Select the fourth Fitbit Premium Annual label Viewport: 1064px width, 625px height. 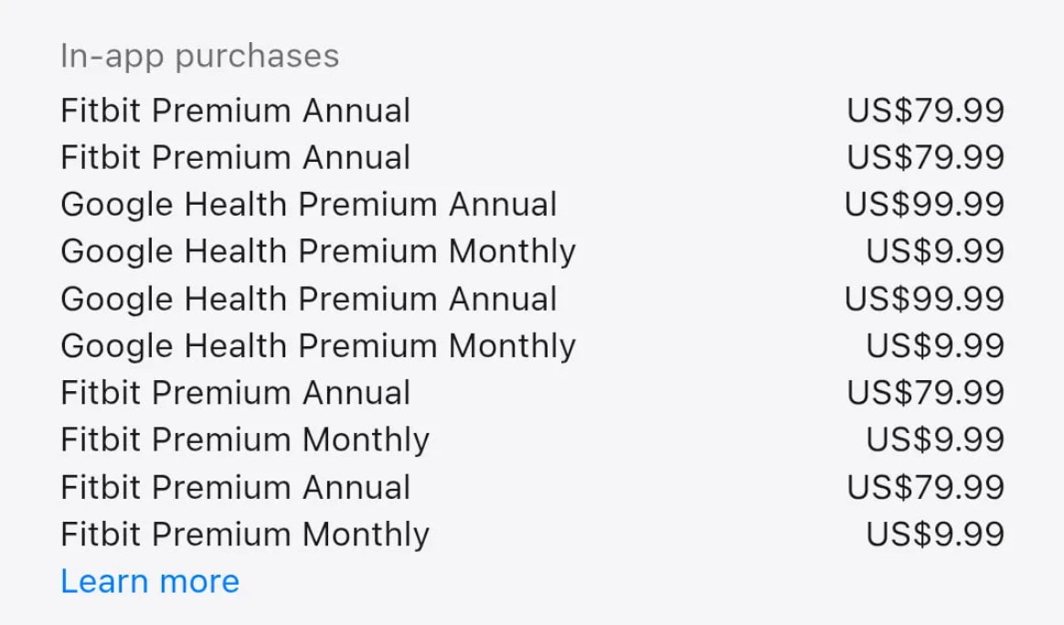[235, 487]
